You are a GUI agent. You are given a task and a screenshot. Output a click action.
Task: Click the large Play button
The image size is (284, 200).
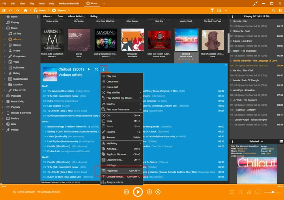click(x=138, y=192)
